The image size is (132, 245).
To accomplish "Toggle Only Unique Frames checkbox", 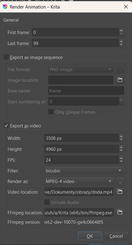I will tap(51, 112).
